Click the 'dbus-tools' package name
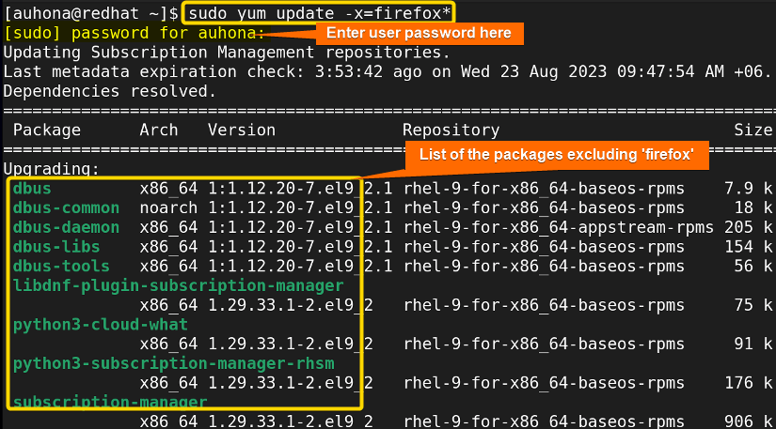This screenshot has height=429, width=776. pyautogui.click(x=61, y=266)
